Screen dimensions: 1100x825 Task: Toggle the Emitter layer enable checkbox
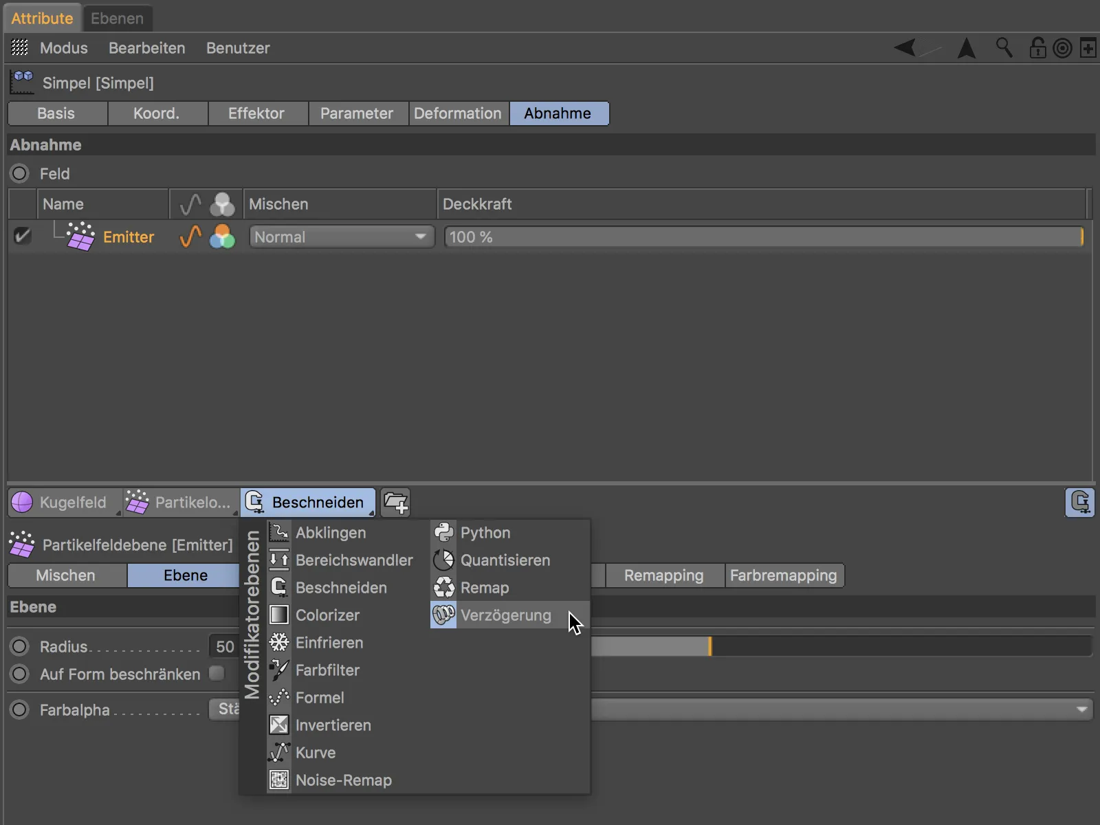(22, 236)
